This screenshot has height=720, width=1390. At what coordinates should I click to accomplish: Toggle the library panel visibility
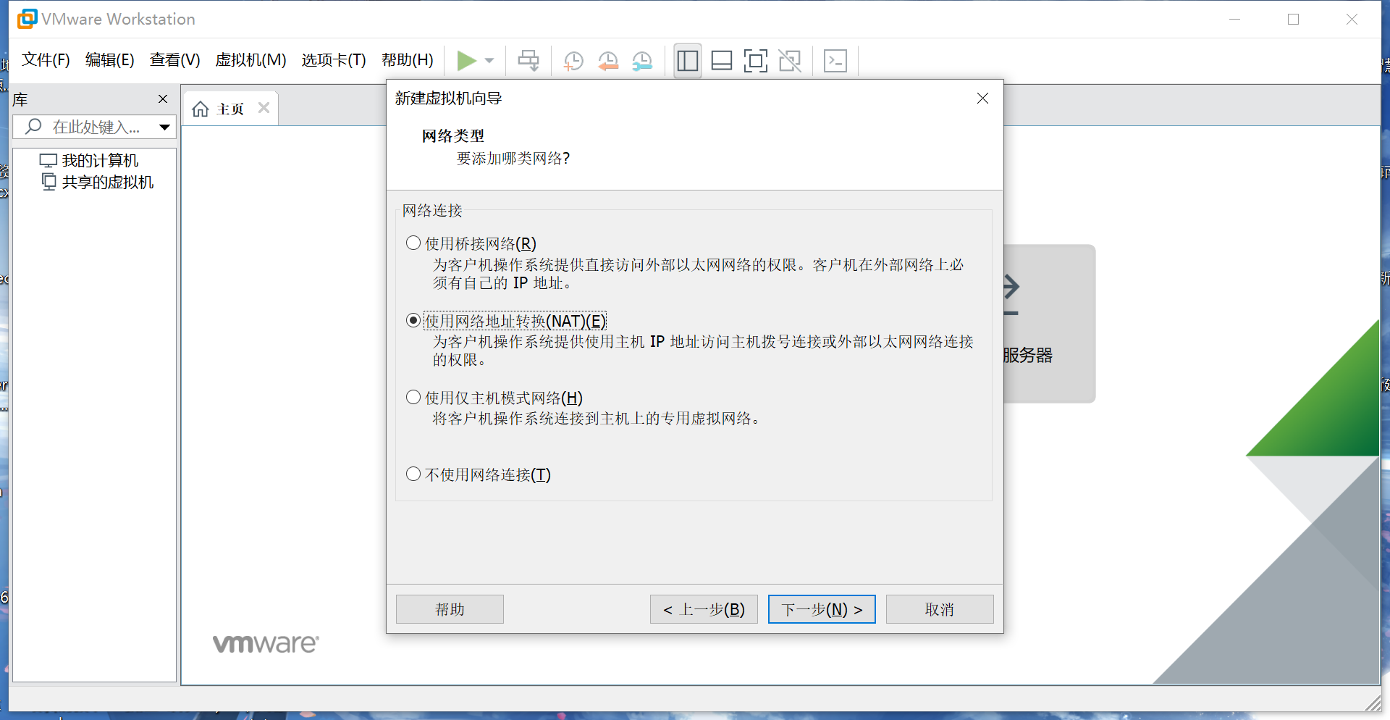[x=686, y=61]
